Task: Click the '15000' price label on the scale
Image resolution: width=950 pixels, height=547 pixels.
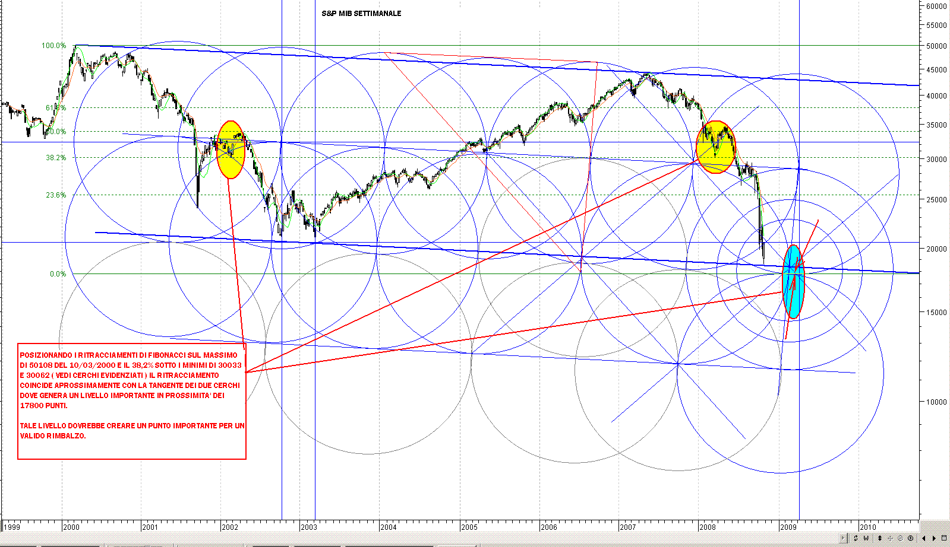Action: 936,313
